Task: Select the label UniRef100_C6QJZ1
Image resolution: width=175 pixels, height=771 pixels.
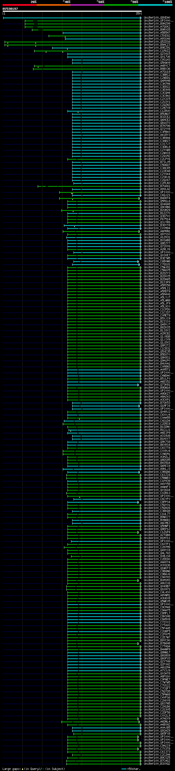Action: tap(157, 195)
